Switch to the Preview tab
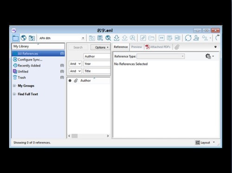This screenshot has width=232, height=173. 136,47
